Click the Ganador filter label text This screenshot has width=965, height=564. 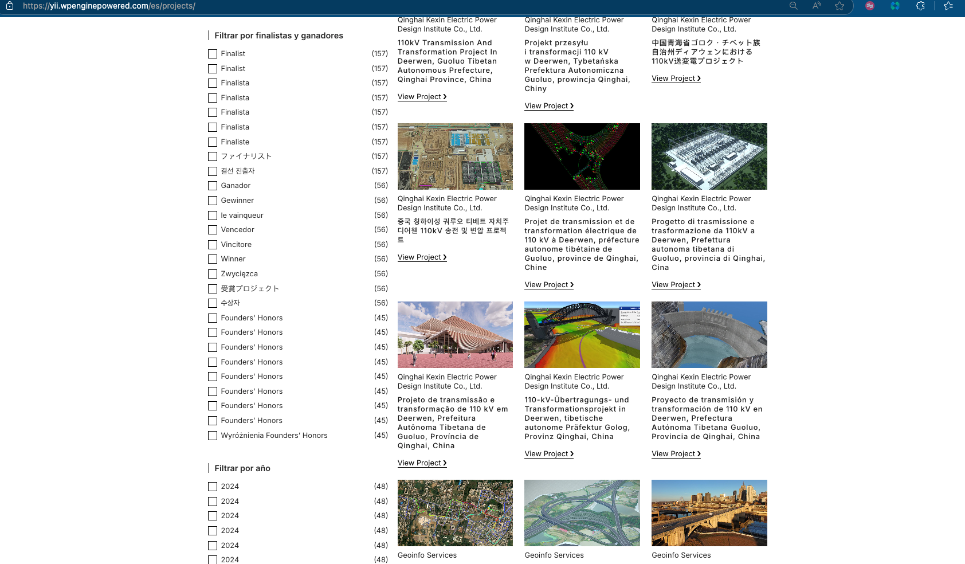236,186
